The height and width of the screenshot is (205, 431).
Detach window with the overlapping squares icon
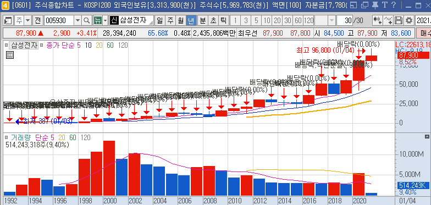[x=365, y=5]
